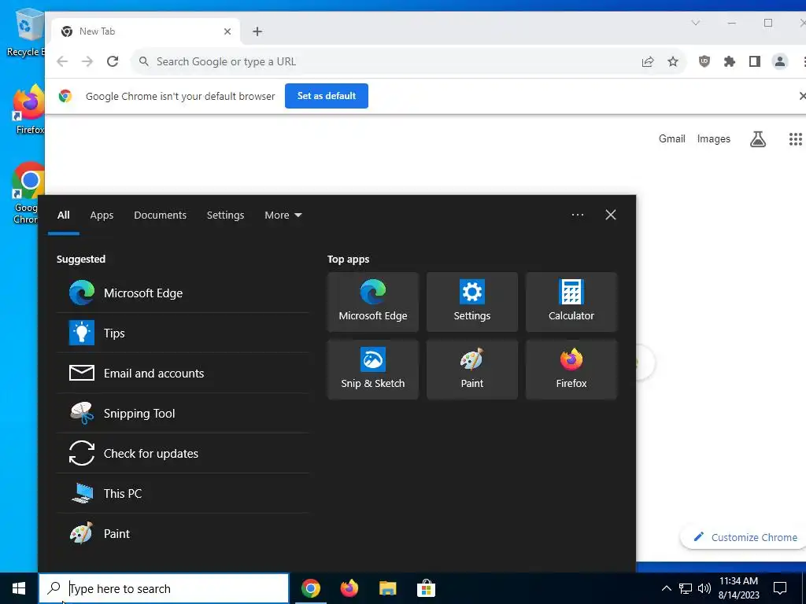Open Snip & Sketch tile
806x604 pixels.
pyautogui.click(x=372, y=370)
